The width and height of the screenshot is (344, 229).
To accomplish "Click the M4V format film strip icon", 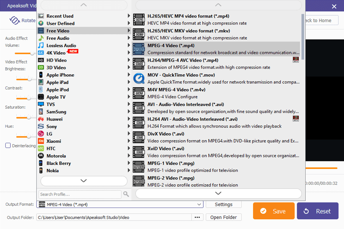I will [139, 93].
